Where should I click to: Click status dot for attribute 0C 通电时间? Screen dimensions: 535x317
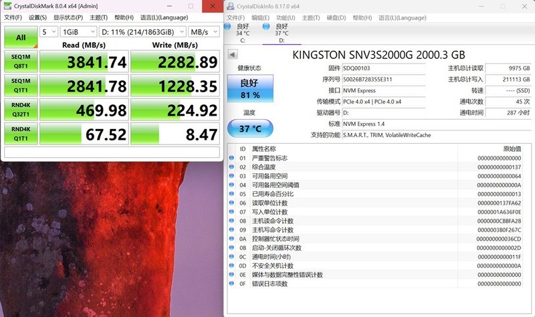click(231, 256)
